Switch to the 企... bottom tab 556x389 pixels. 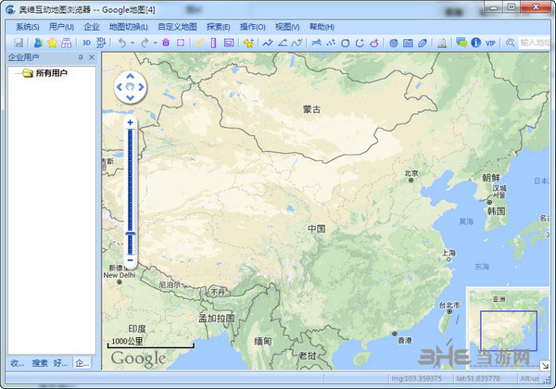pos(82,363)
